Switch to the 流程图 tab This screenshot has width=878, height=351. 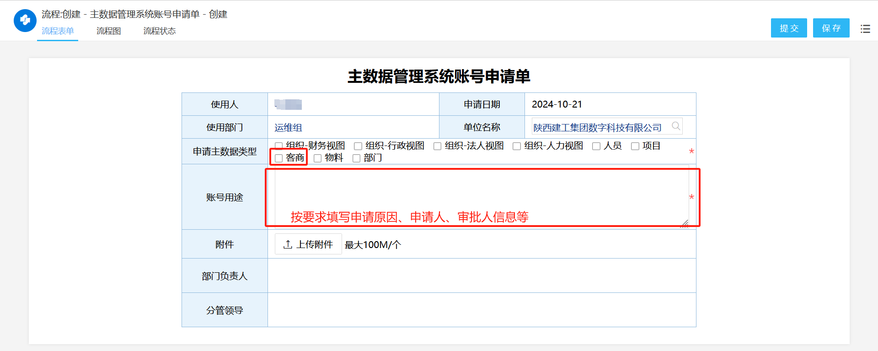pyautogui.click(x=109, y=31)
